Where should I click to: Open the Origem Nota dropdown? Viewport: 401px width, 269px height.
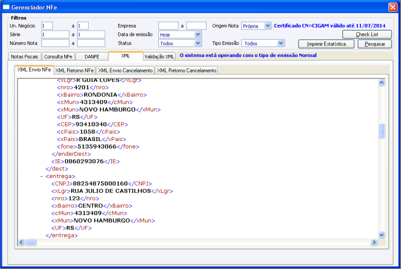click(268, 26)
